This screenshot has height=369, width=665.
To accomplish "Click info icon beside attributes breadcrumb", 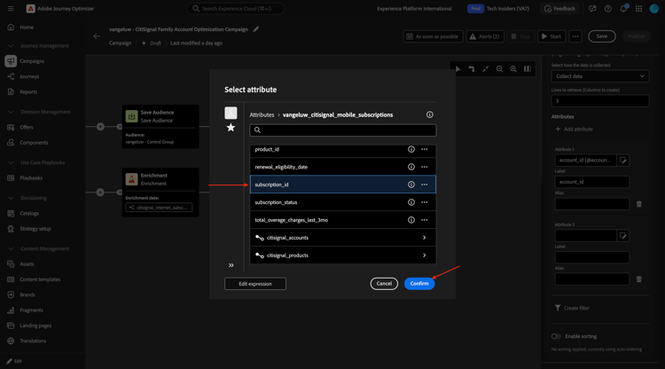I will [x=430, y=114].
